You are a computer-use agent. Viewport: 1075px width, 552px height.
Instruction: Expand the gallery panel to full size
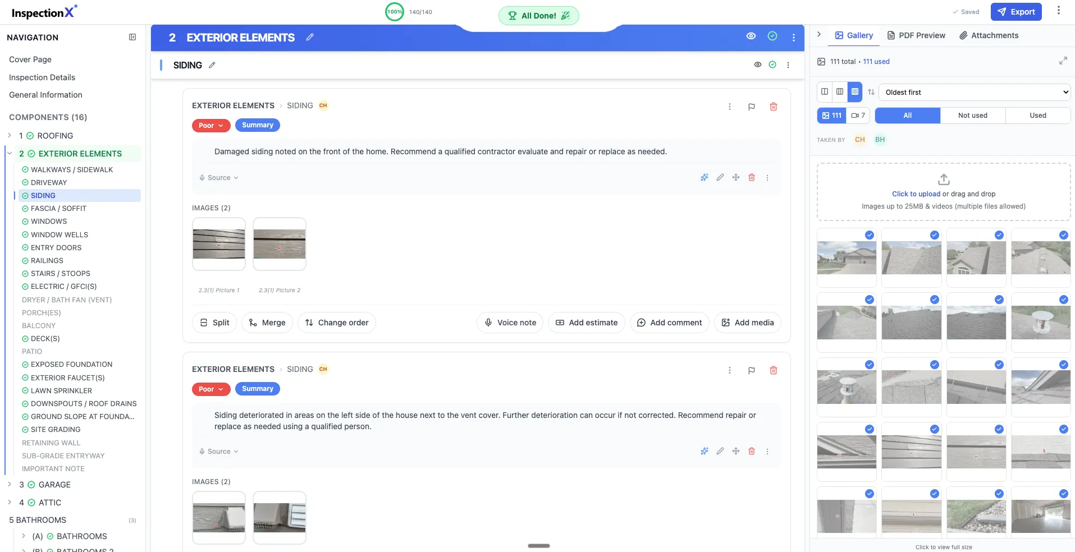point(1063,61)
